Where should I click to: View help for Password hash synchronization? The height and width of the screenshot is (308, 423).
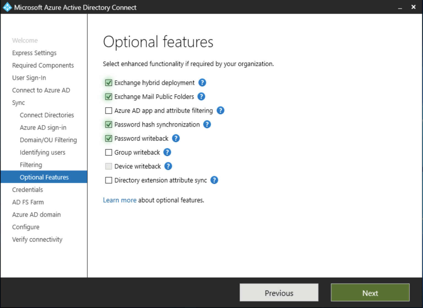207,124
